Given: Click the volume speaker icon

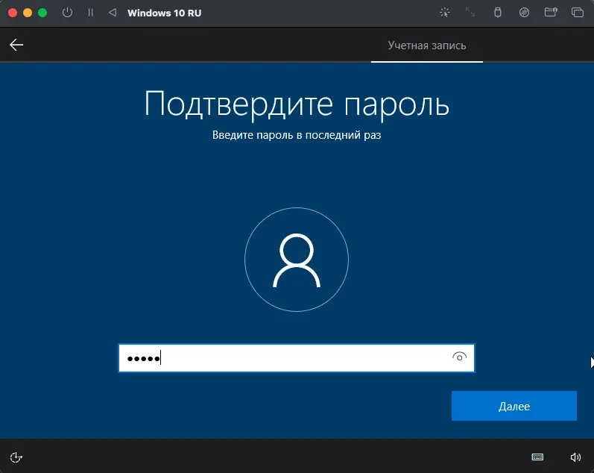Looking at the screenshot, I should [x=575, y=457].
